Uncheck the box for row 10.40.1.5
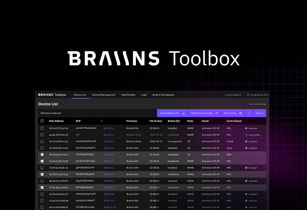The height and width of the screenshot is (210, 307). coord(42,174)
